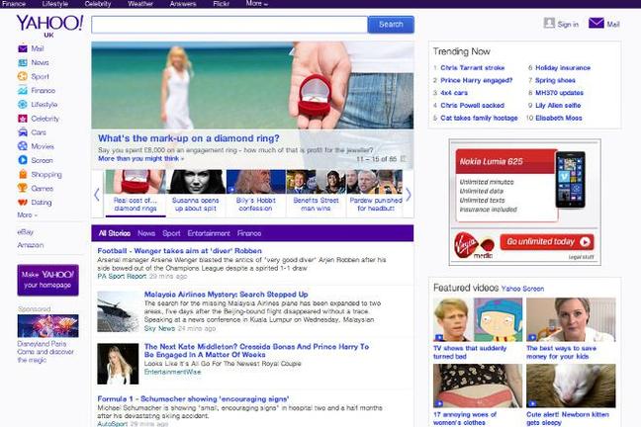Open the Shopping sidebar icon
Image resolution: width=641 pixels, height=427 pixels.
pyautogui.click(x=23, y=175)
